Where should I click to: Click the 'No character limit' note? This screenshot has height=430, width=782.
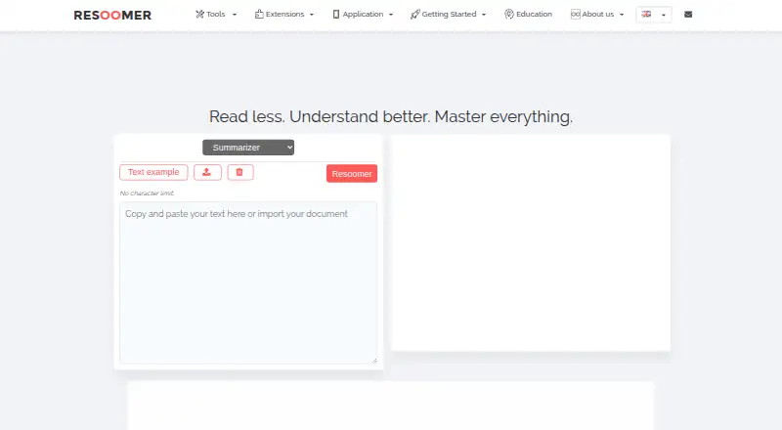pyautogui.click(x=148, y=193)
